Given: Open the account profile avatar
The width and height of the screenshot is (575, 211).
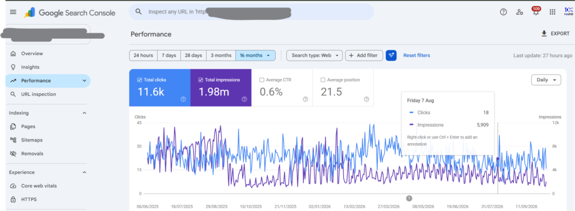Looking at the screenshot, I should [569, 12].
